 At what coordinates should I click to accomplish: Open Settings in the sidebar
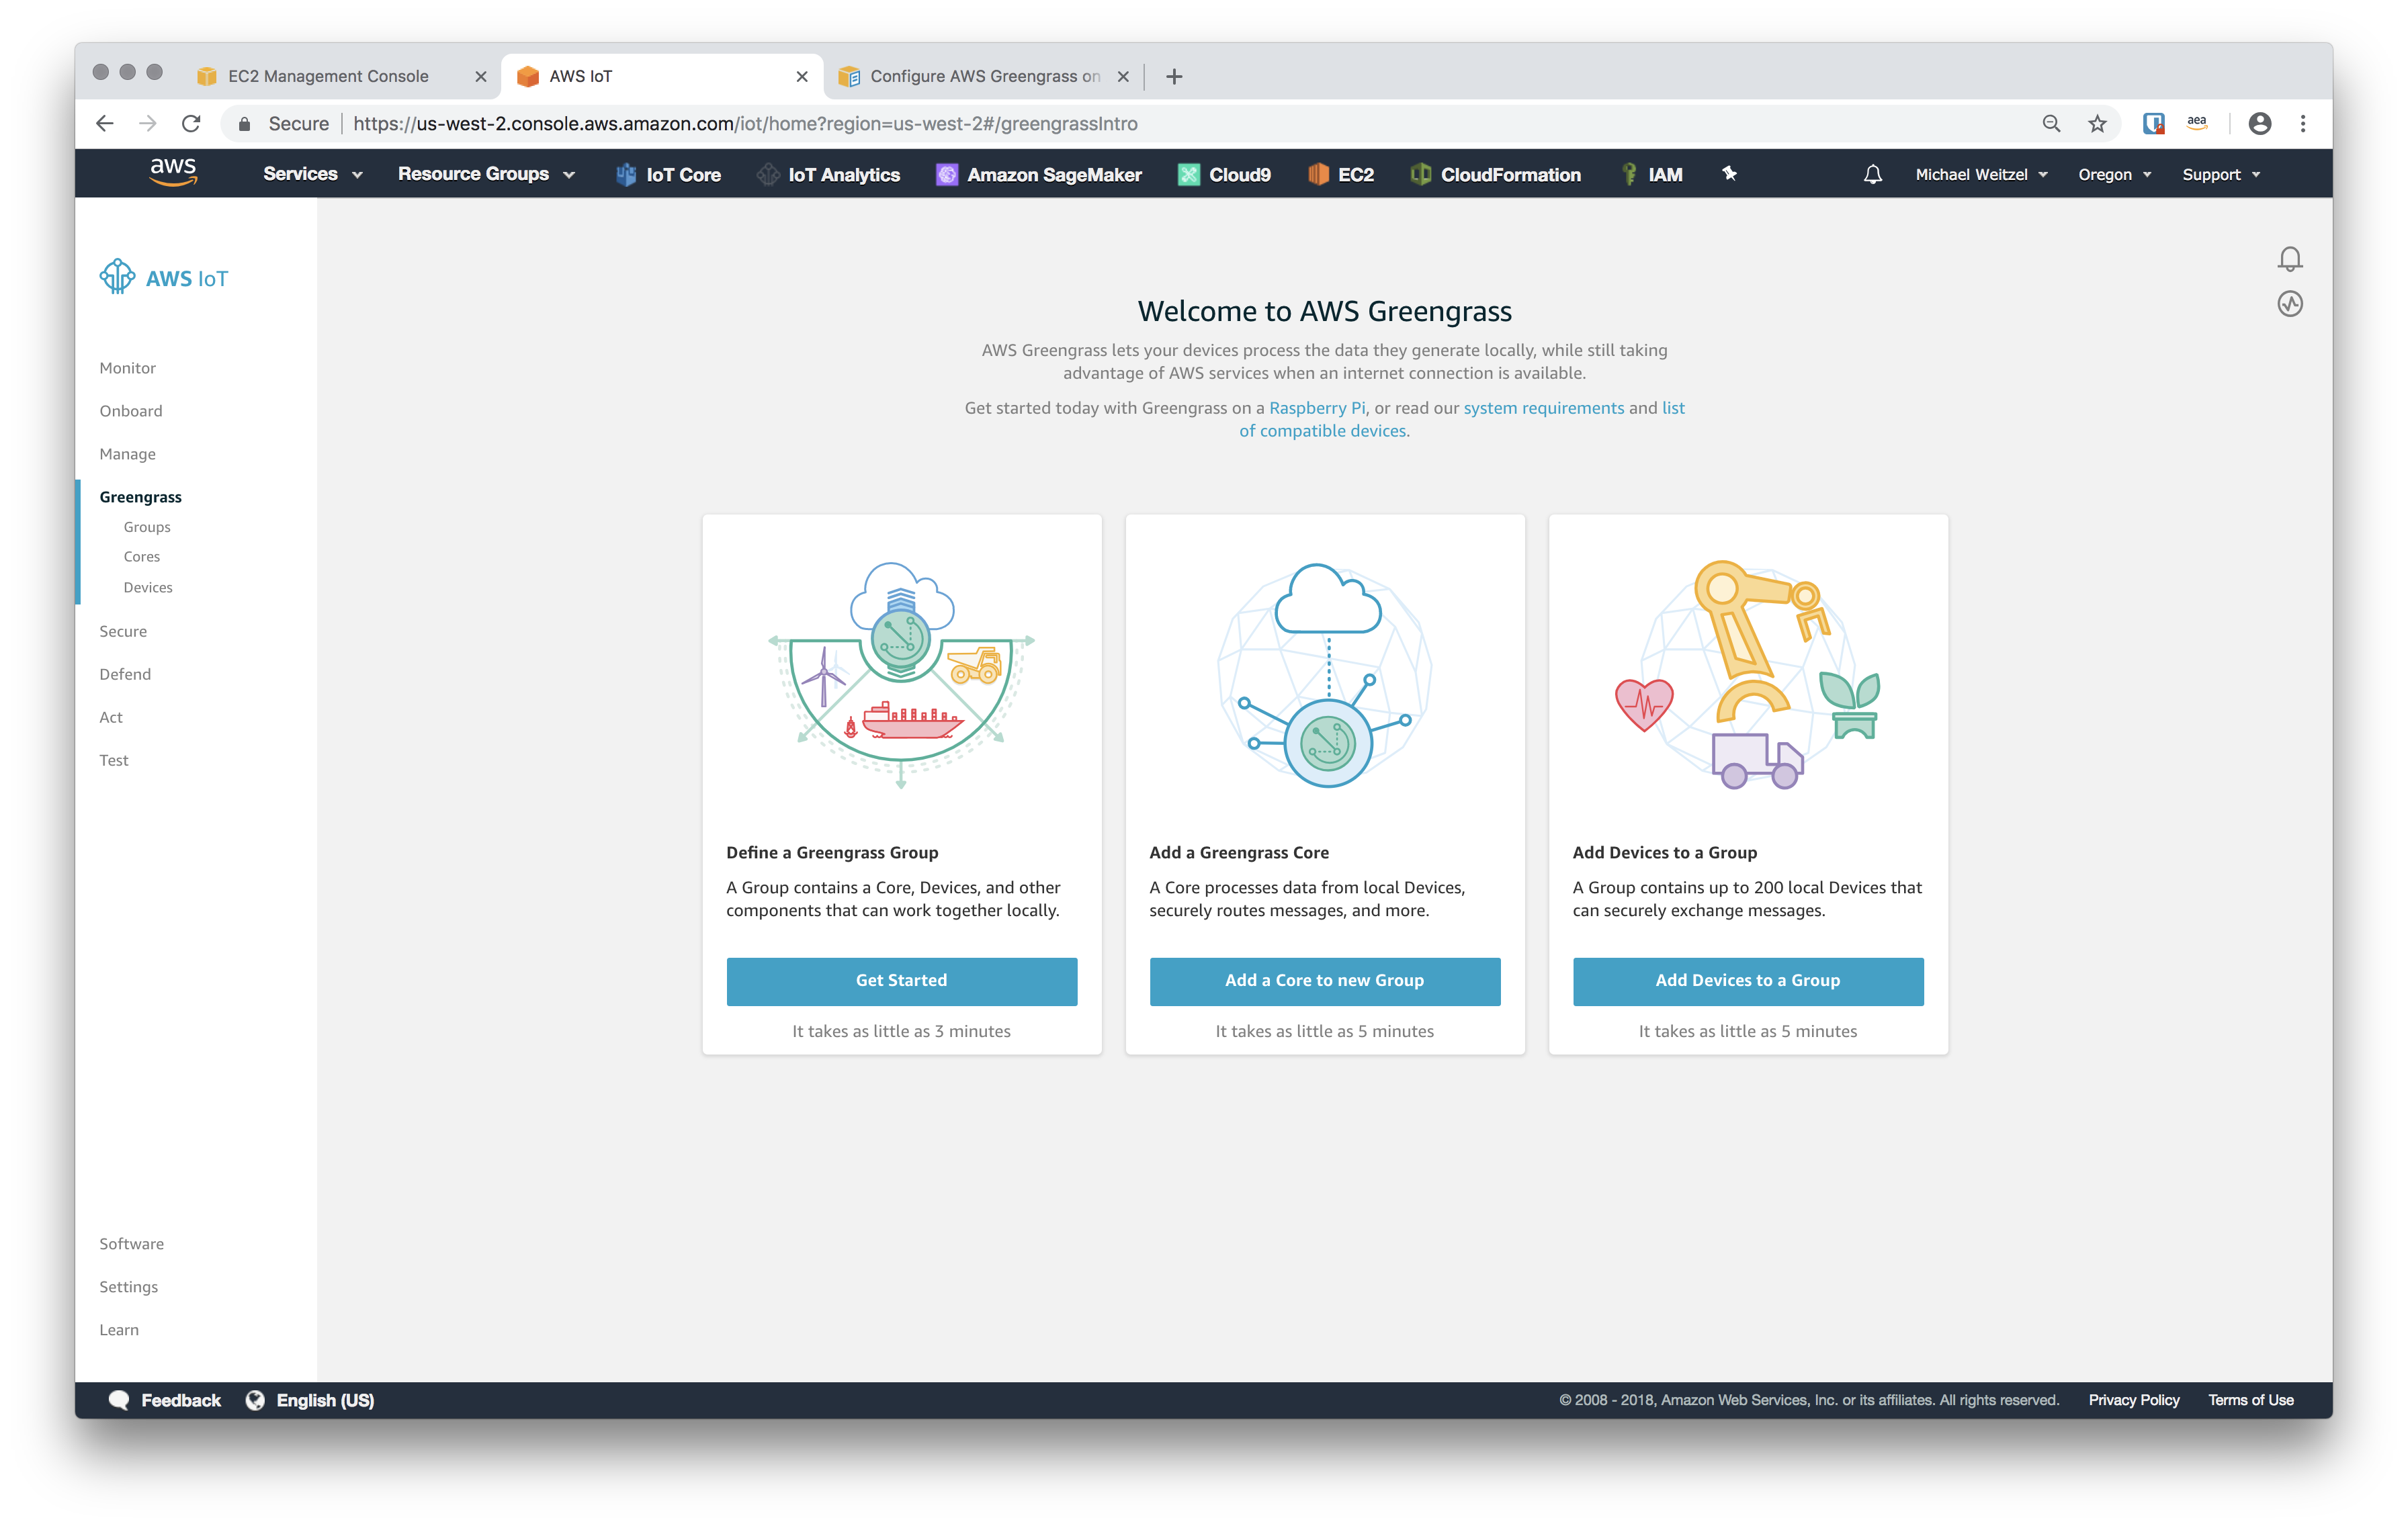128,1287
